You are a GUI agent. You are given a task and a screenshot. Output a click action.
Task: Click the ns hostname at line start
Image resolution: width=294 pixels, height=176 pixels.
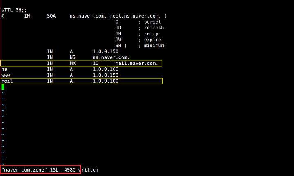click(x=4, y=69)
